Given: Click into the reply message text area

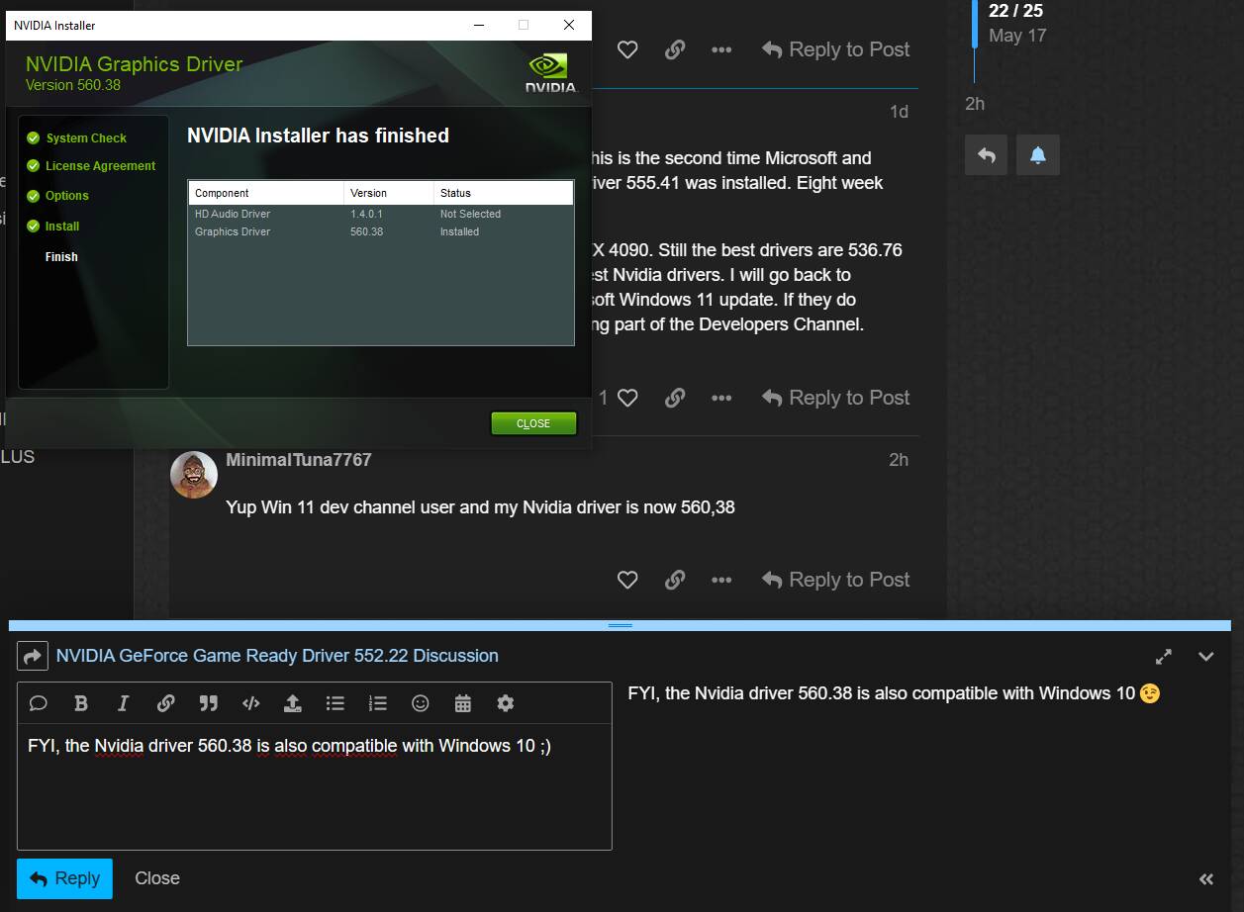Looking at the screenshot, I should tap(314, 791).
